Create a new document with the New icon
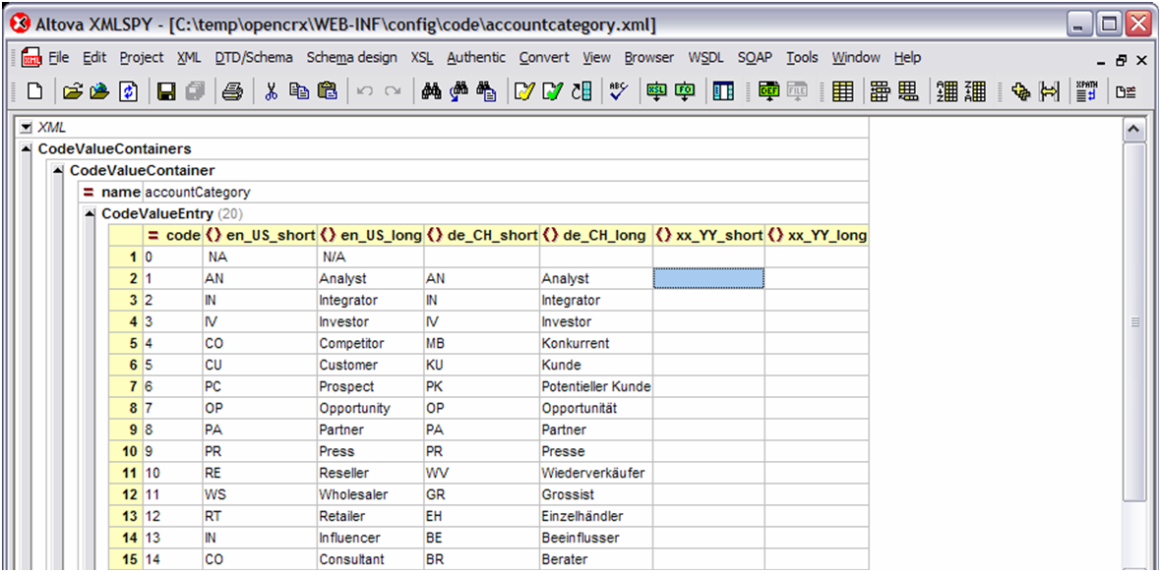This screenshot has width=1162, height=573. tap(34, 91)
